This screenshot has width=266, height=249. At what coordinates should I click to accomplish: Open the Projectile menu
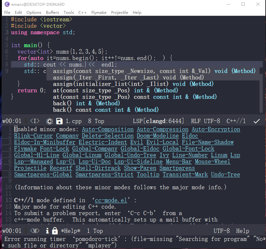[x=119, y=12]
